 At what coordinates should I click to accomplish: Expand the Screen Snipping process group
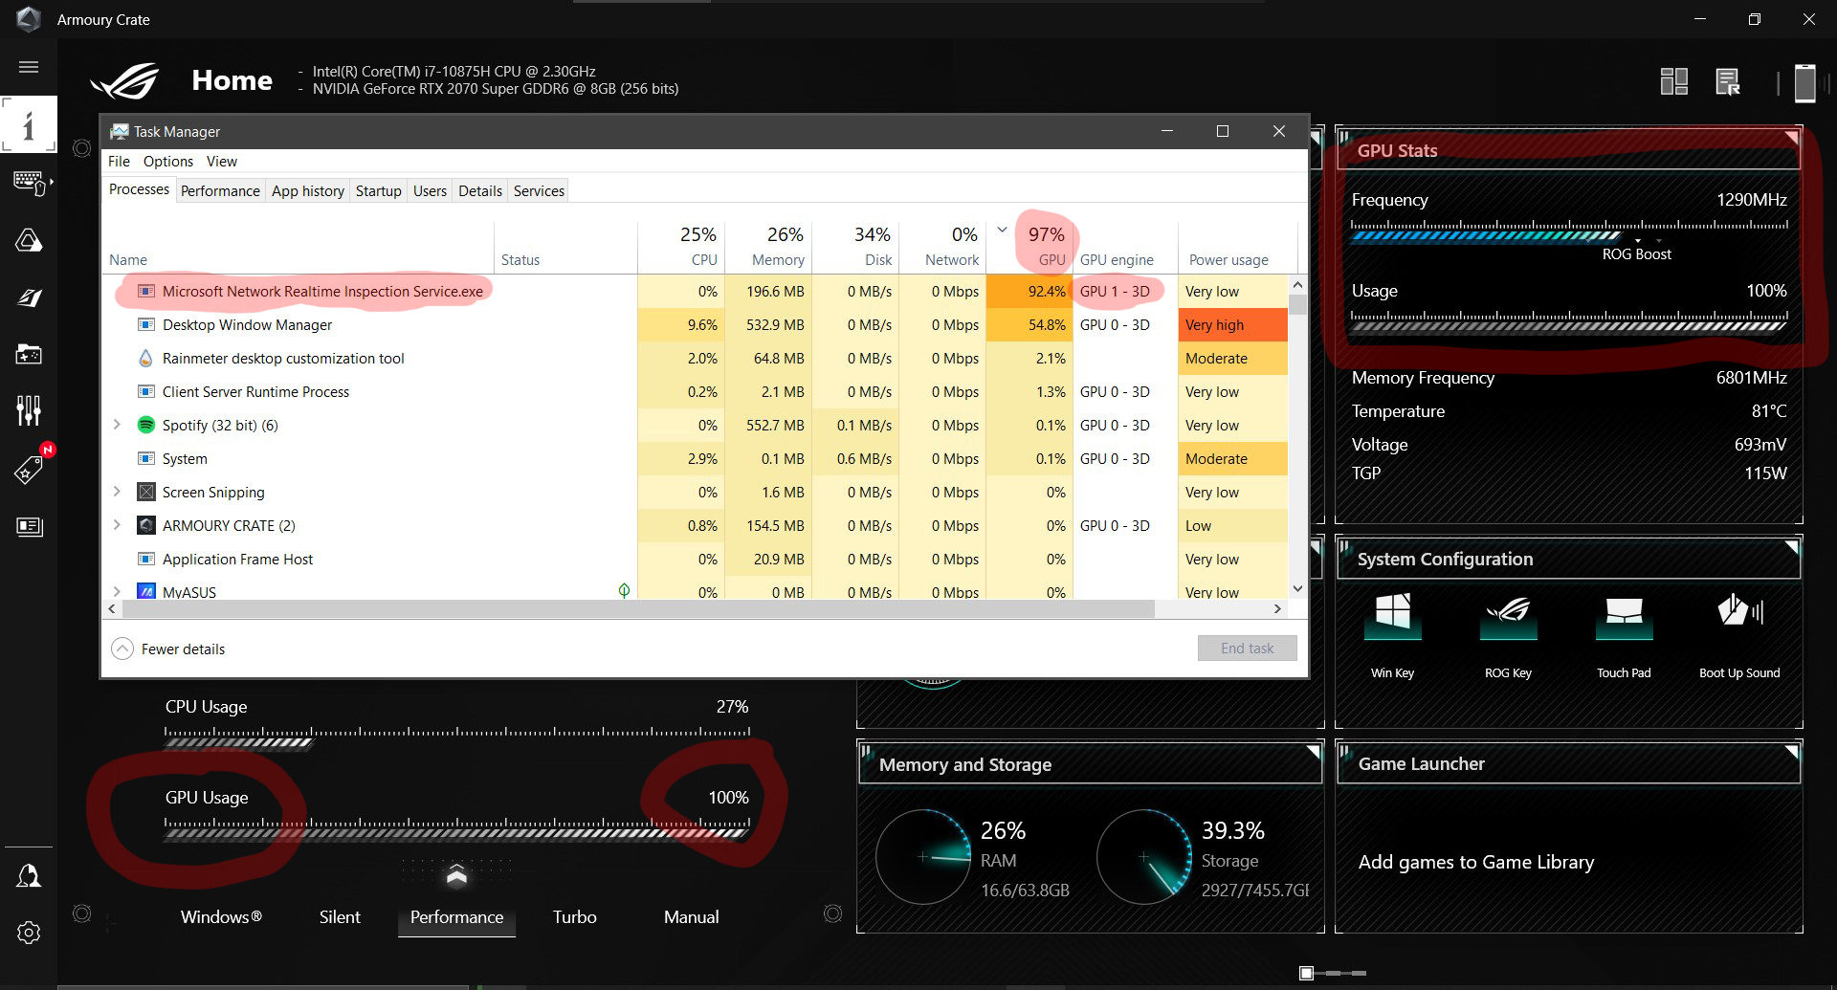pyautogui.click(x=117, y=492)
